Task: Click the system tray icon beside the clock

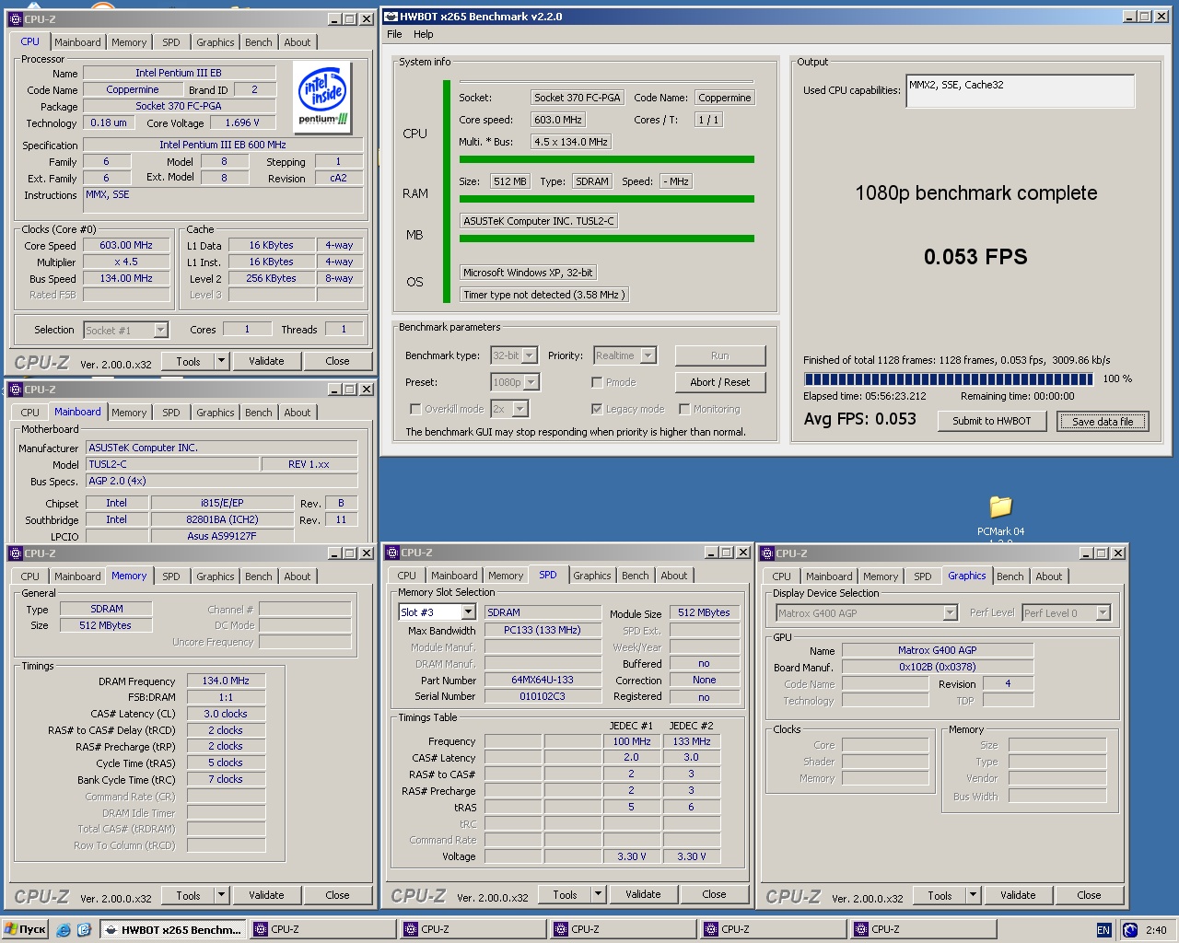Action: click(1130, 930)
